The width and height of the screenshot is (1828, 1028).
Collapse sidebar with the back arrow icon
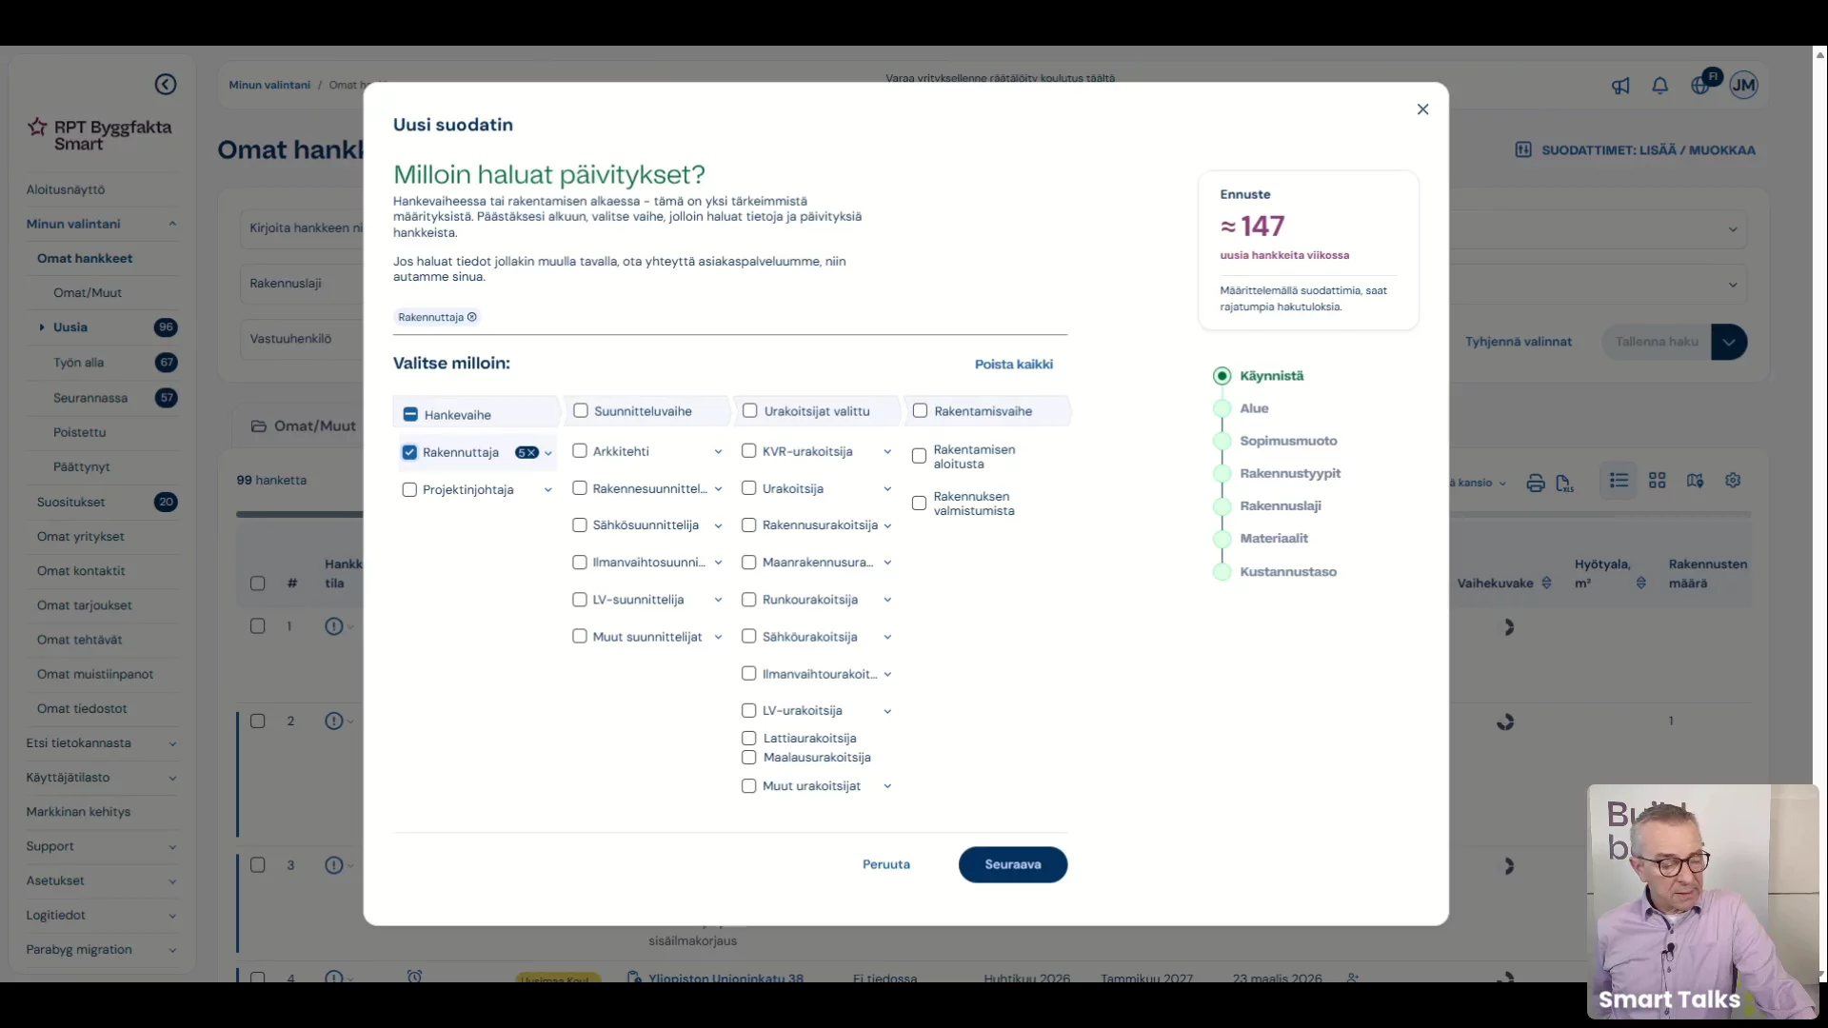[x=166, y=85]
